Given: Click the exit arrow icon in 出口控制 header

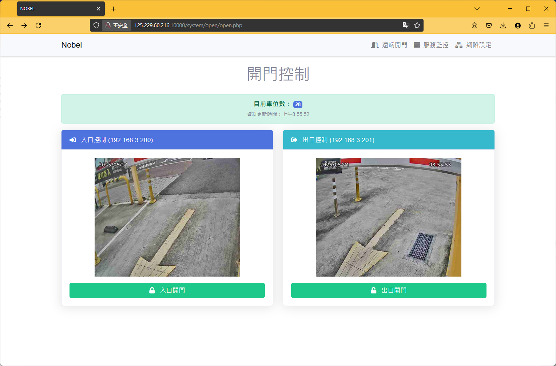Looking at the screenshot, I should 294,140.
